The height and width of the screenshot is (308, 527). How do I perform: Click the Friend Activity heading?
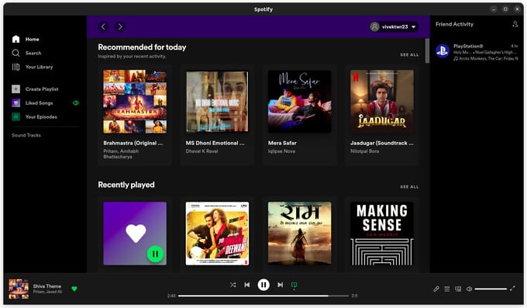(x=454, y=24)
